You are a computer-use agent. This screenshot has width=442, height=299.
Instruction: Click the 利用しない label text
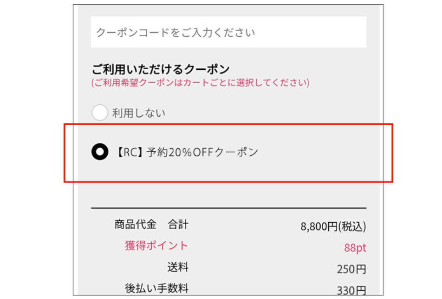[139, 113]
